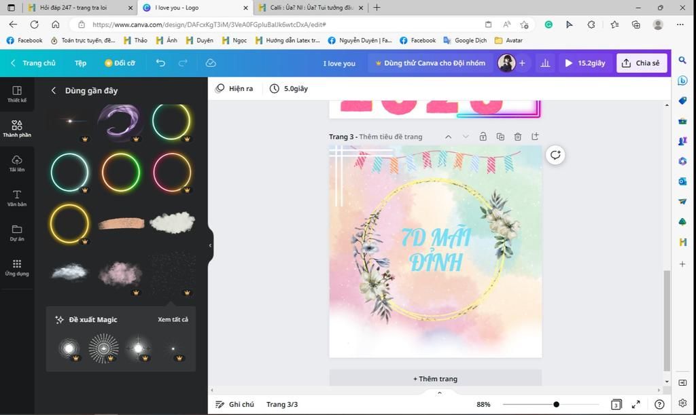
Task: Edit the Thêm tiêu đề trang page title
Action: pyautogui.click(x=391, y=137)
